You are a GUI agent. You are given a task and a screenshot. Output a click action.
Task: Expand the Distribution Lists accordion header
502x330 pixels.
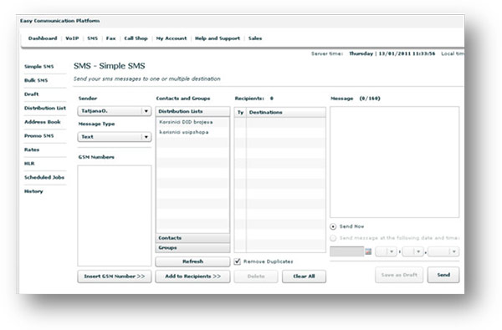(x=192, y=111)
